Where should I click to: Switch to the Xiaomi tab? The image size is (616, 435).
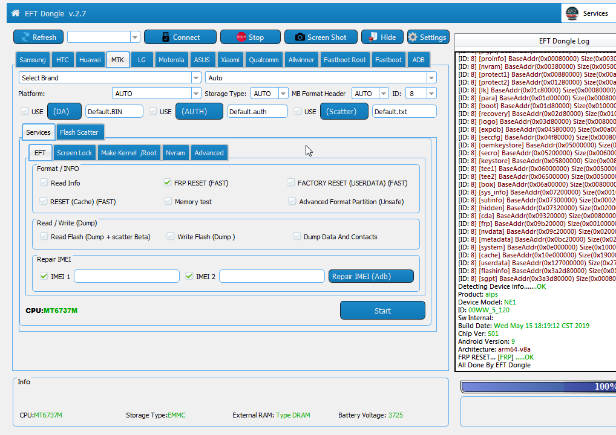[230, 60]
